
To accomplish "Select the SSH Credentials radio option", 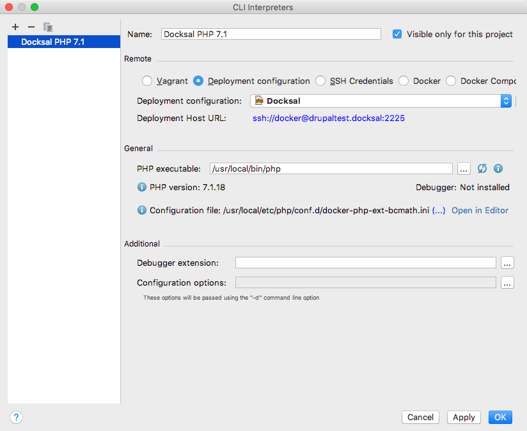I will [320, 81].
